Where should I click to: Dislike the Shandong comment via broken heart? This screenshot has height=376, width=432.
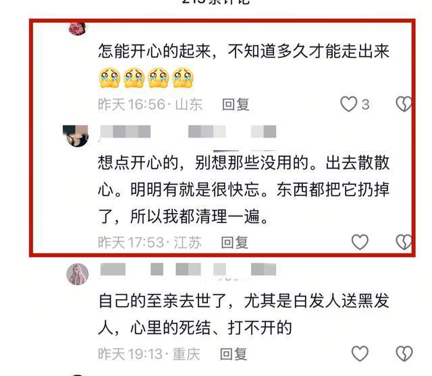coord(404,104)
